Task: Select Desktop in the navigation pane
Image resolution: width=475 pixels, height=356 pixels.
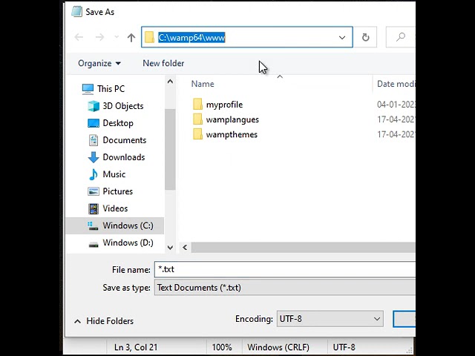Action: pos(117,123)
